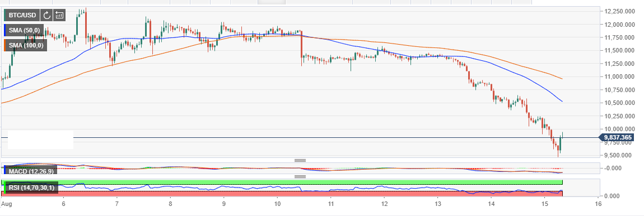This screenshot has height=216, width=644.
Task: Click the 11,000.000 price axis label
Action: coord(620,77)
